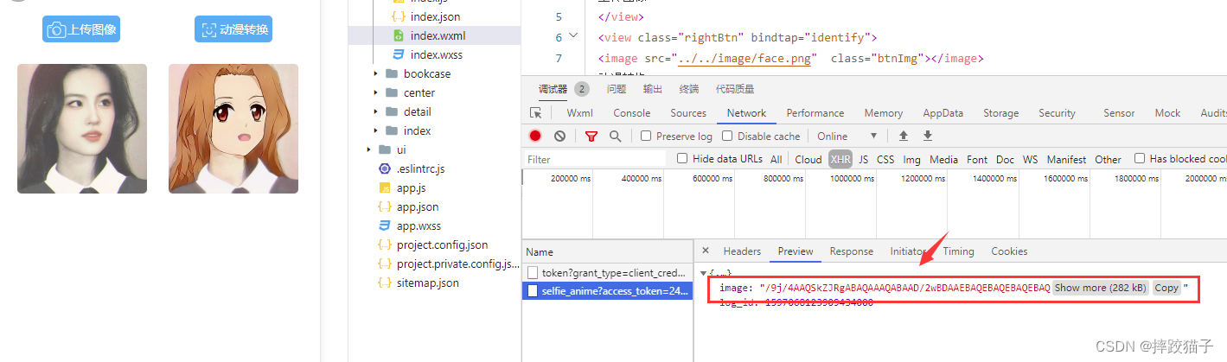Expand the bookcase folder arrow
The image size is (1227, 362).
(x=376, y=73)
